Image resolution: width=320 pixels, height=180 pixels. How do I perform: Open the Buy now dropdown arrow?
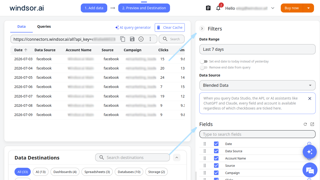308,8
